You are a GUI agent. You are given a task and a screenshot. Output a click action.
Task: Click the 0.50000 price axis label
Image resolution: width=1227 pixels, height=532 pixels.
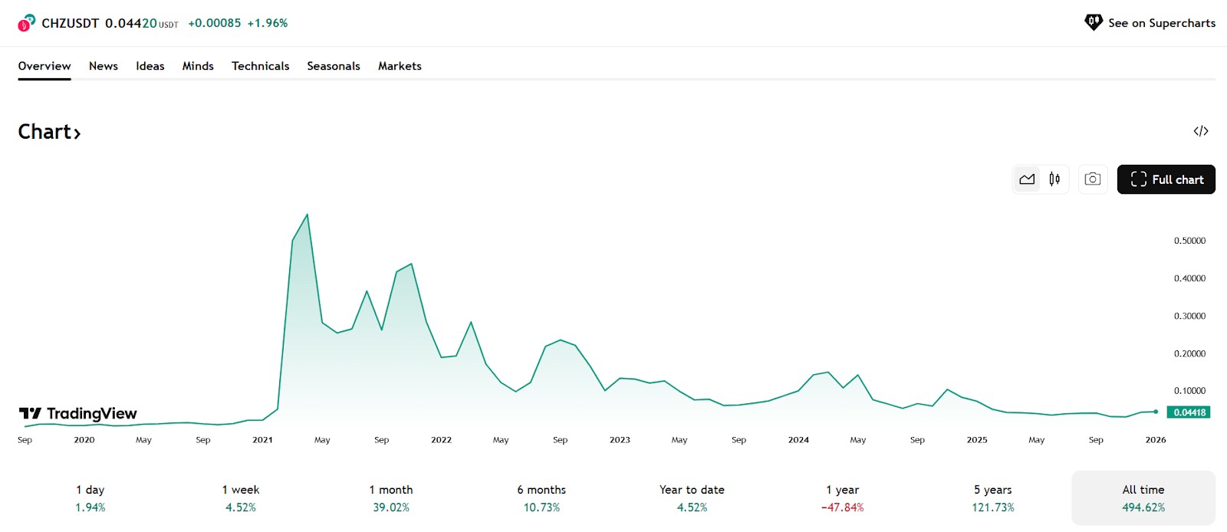coord(1189,241)
